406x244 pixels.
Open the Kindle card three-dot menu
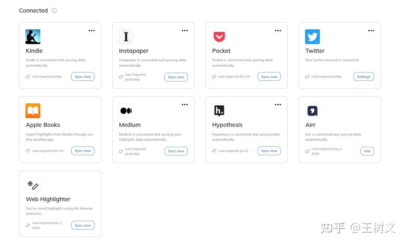[92, 31]
